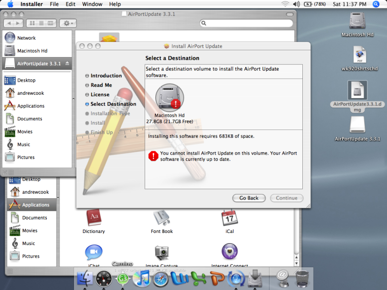Switch Finder to list view
Image resolution: width=387 pixels, height=290 pixels.
click(x=42, y=23)
